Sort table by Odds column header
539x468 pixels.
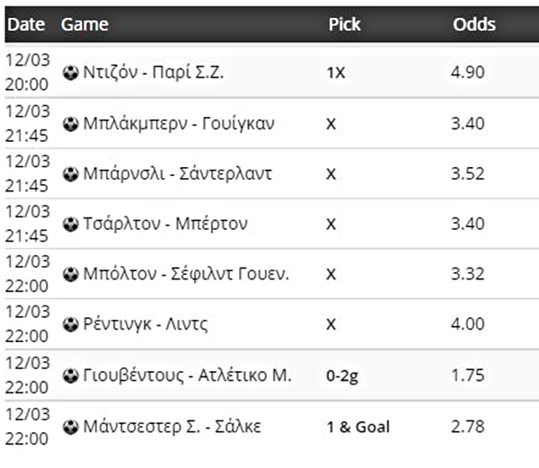tap(473, 24)
